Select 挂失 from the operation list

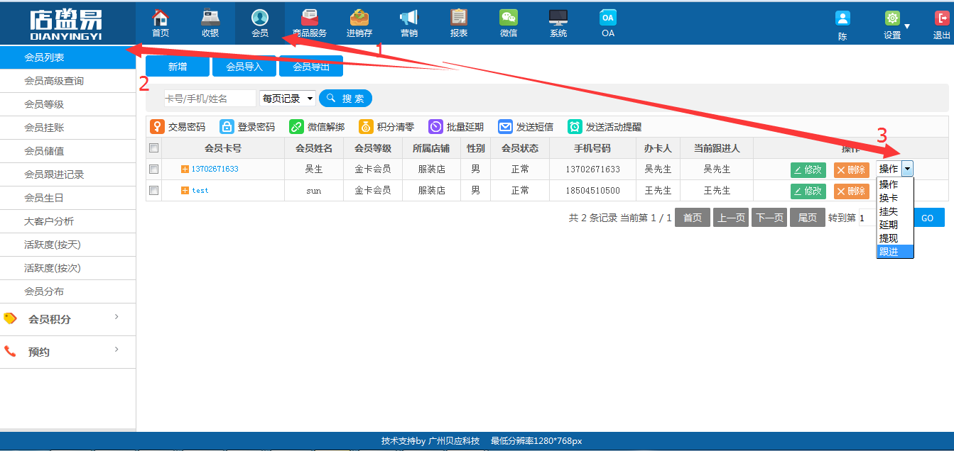894,211
